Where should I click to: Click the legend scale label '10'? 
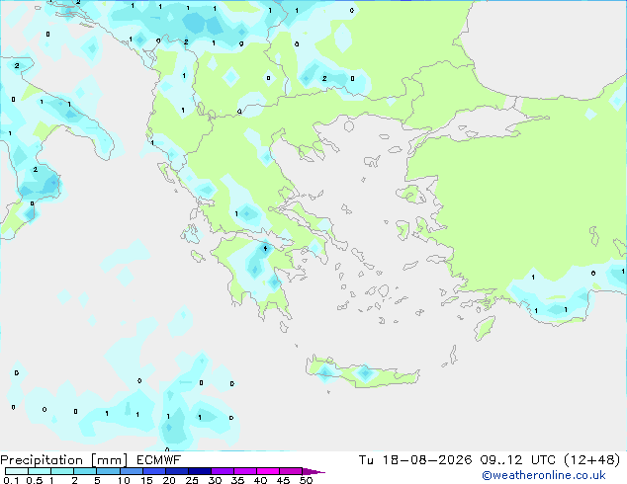pyautogui.click(x=124, y=480)
